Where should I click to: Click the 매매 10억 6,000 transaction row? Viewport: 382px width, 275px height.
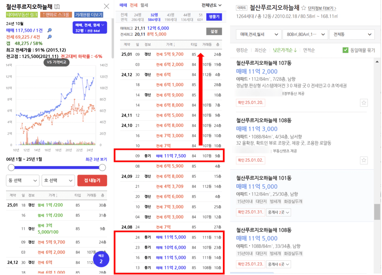coord(171,247)
